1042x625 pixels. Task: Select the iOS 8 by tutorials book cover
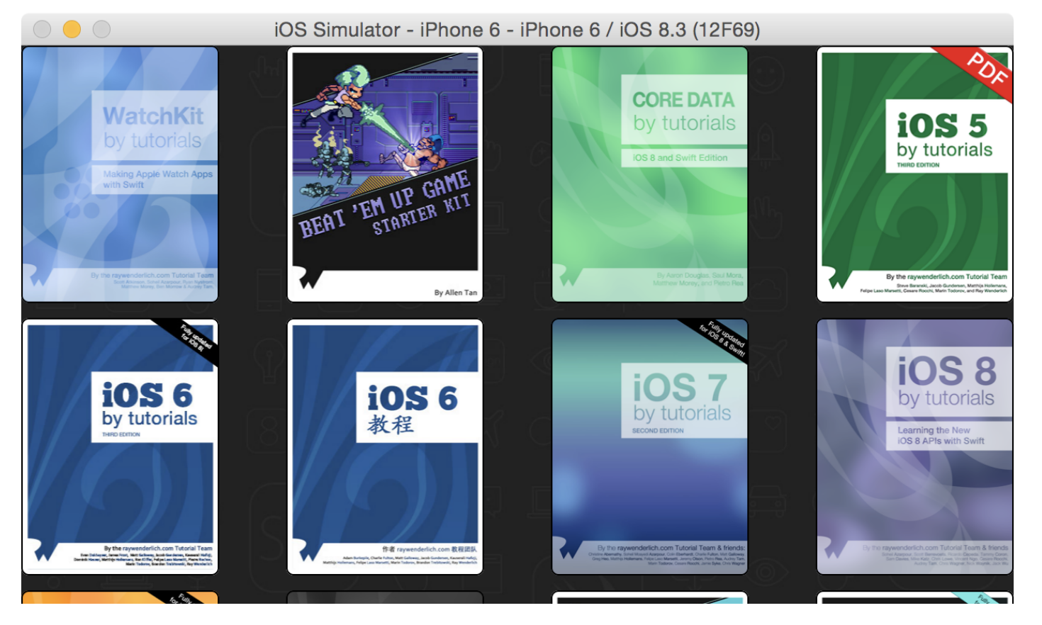[914, 446]
